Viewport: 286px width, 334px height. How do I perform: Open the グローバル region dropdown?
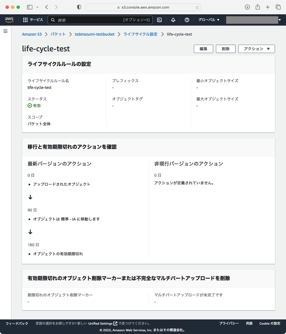tap(208, 20)
